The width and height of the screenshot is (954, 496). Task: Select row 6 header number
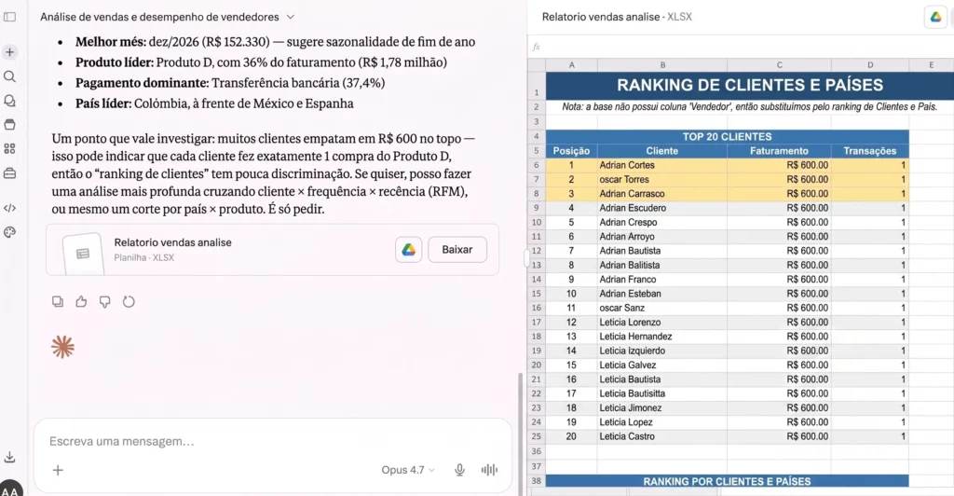[536, 165]
